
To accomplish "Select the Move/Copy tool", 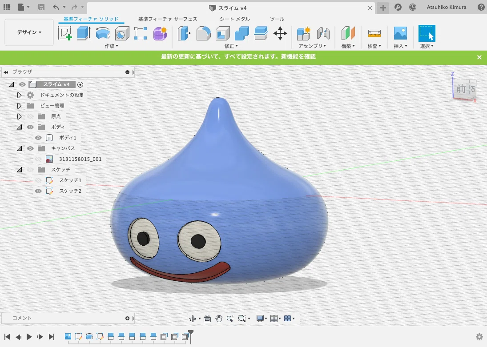I will [280, 33].
